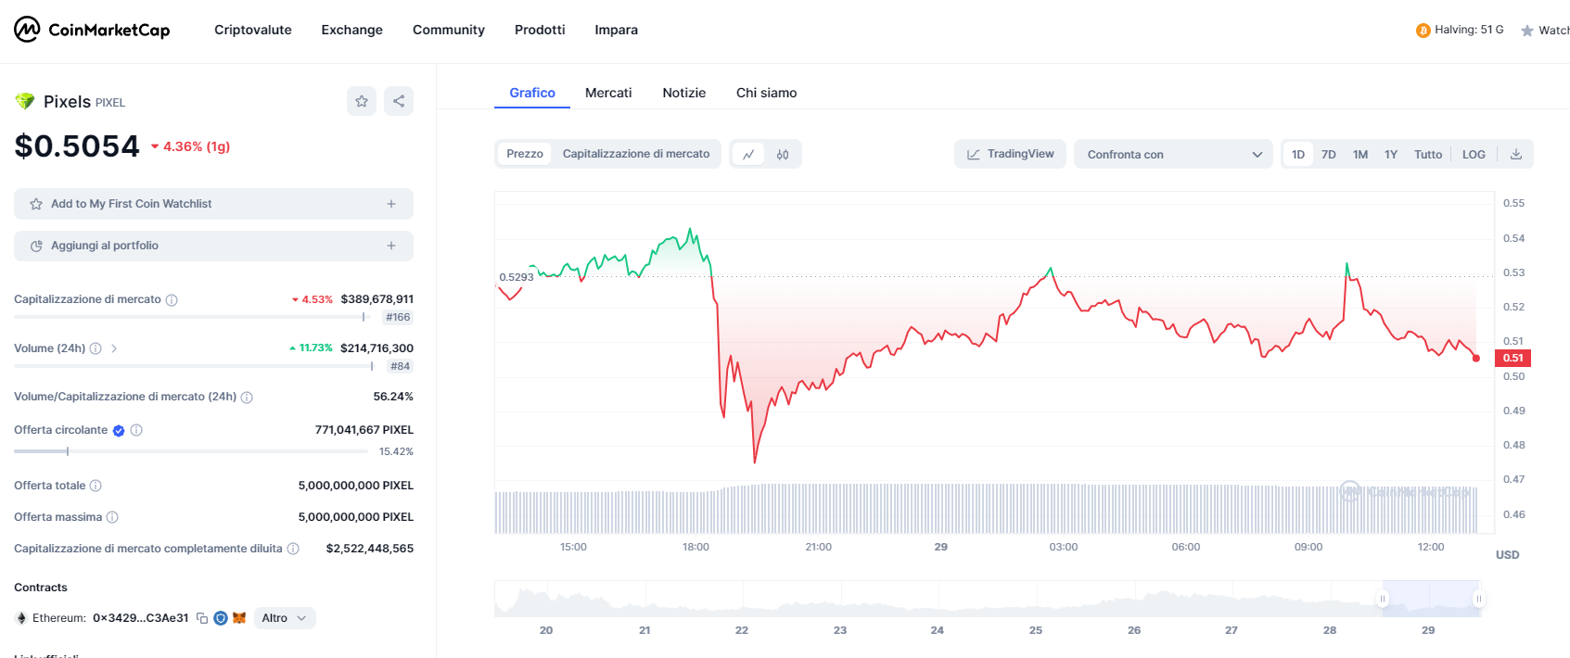Toggle LOG scale on chart
1570x658 pixels.
1474,155
